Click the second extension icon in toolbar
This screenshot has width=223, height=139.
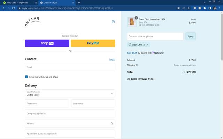pyautogui.click(x=200, y=8)
